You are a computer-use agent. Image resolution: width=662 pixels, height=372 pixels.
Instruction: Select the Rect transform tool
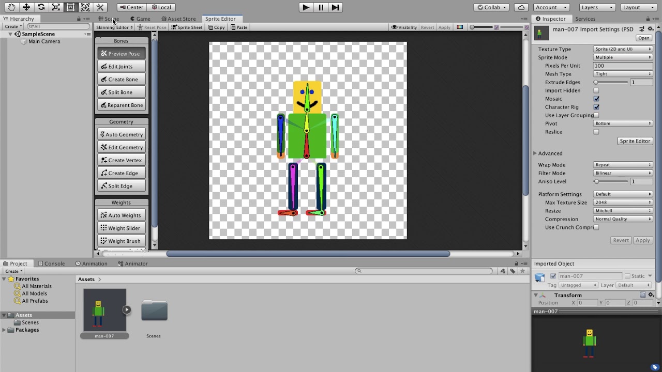[x=70, y=7]
